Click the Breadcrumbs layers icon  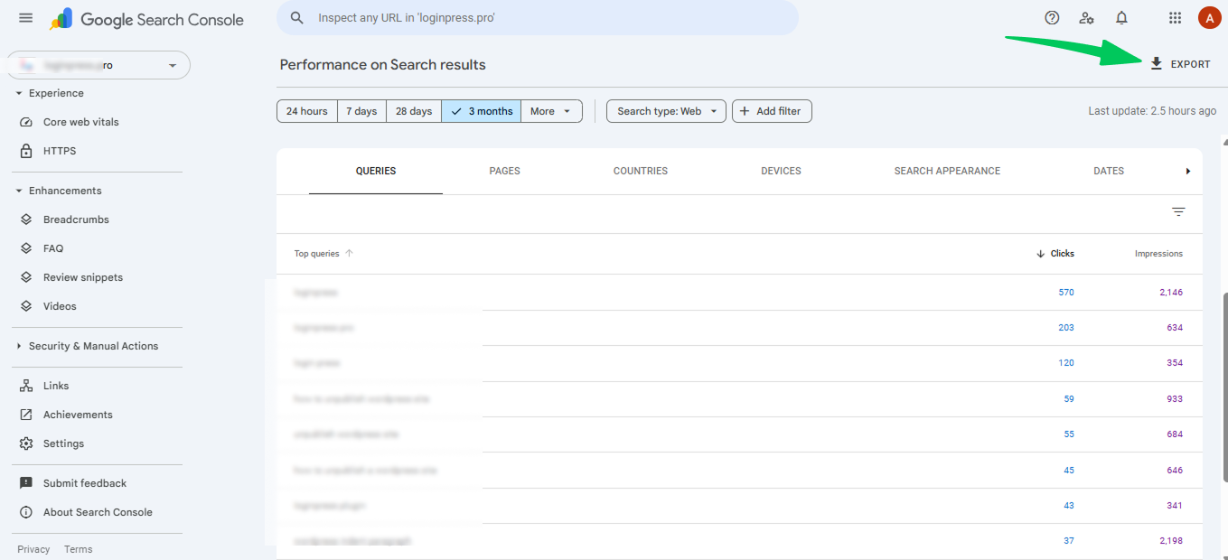click(x=26, y=219)
